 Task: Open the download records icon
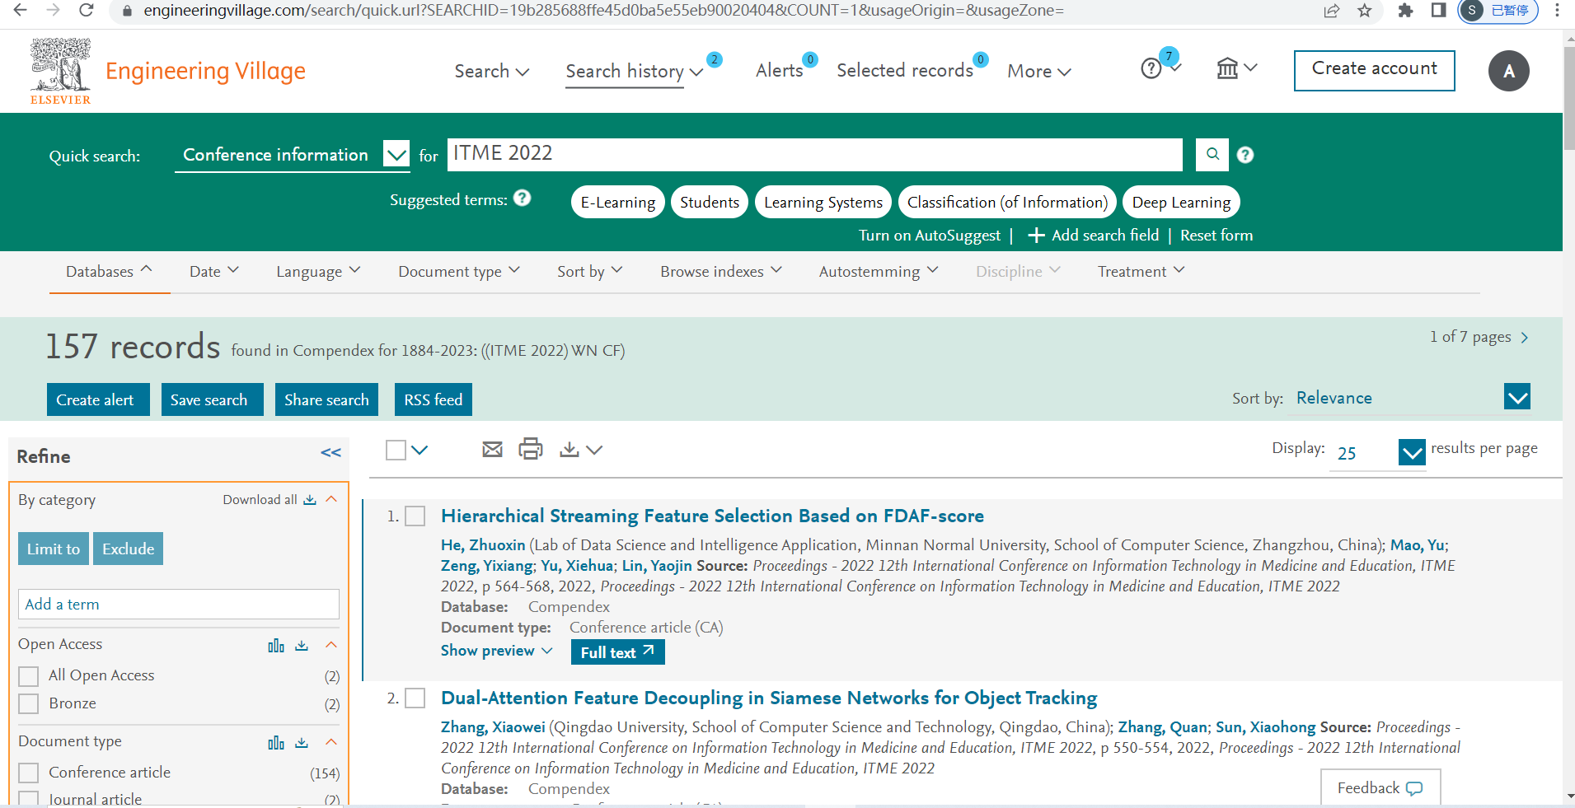570,450
